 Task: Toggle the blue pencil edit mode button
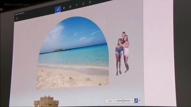point(136,100)
